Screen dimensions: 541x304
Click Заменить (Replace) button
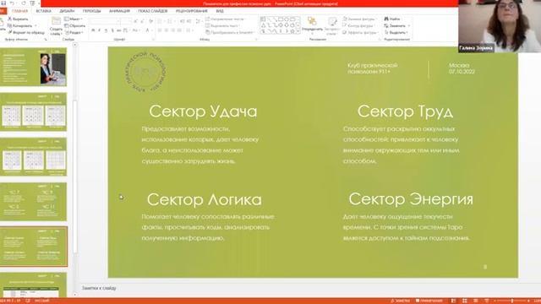396,25
